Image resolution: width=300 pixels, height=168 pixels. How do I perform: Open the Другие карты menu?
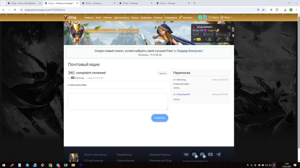point(122,18)
